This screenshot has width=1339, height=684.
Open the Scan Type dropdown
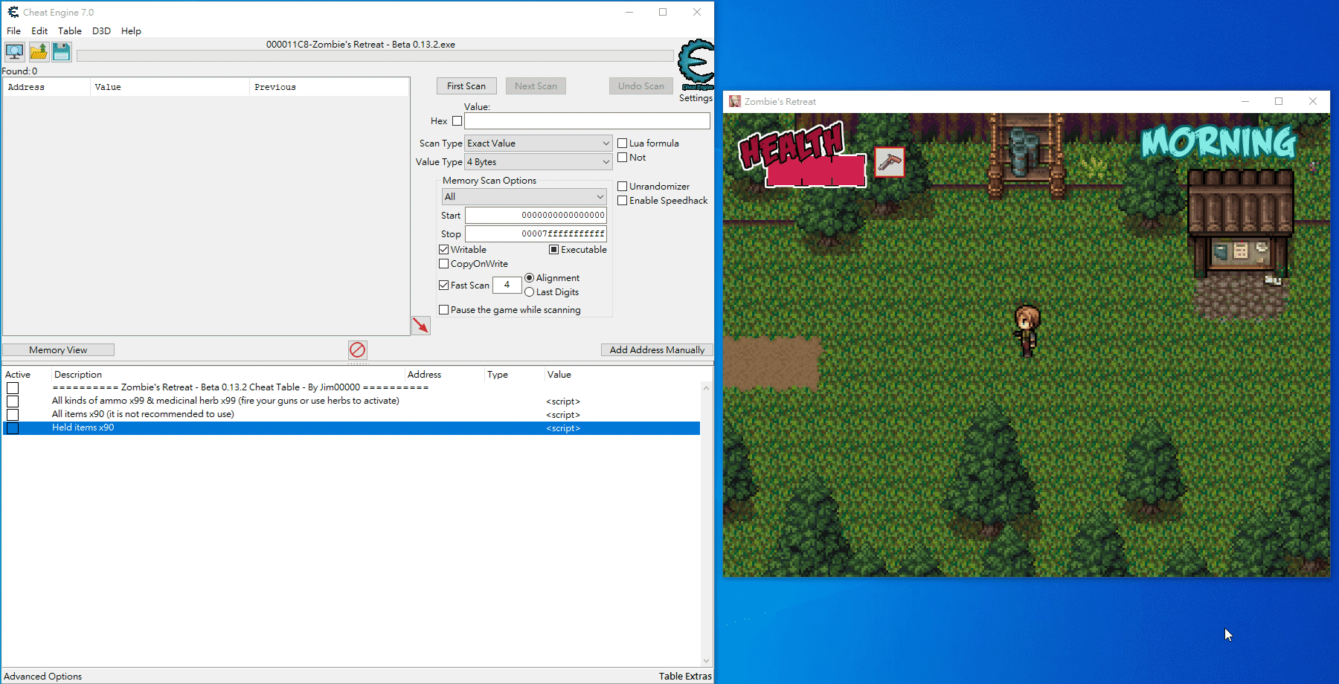click(539, 143)
